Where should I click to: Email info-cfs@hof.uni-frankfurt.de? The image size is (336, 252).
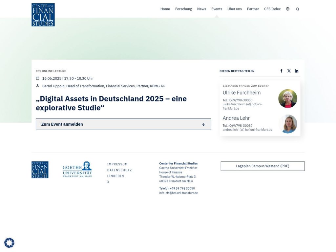[x=178, y=193]
